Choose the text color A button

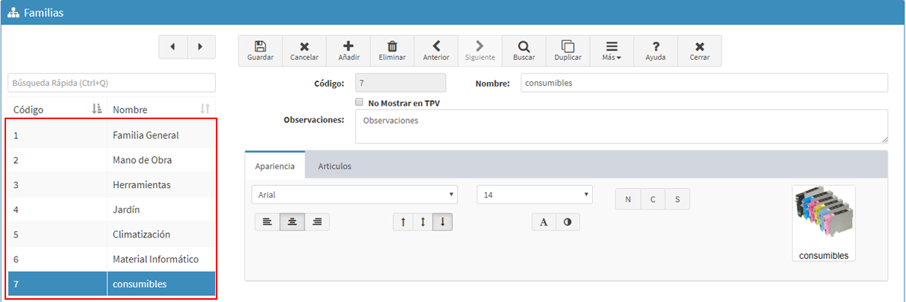click(543, 222)
